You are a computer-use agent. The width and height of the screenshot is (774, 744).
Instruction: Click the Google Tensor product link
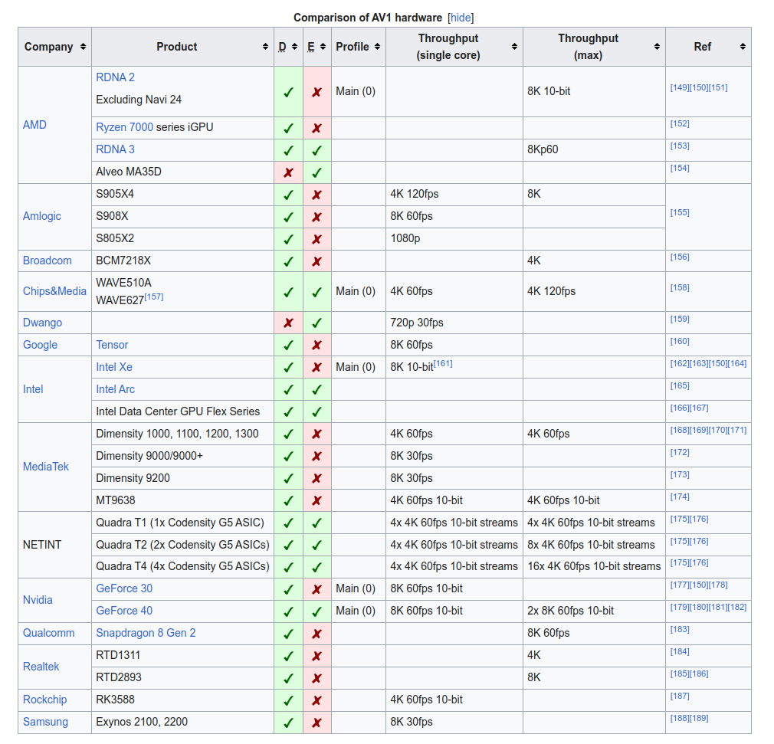(x=112, y=345)
